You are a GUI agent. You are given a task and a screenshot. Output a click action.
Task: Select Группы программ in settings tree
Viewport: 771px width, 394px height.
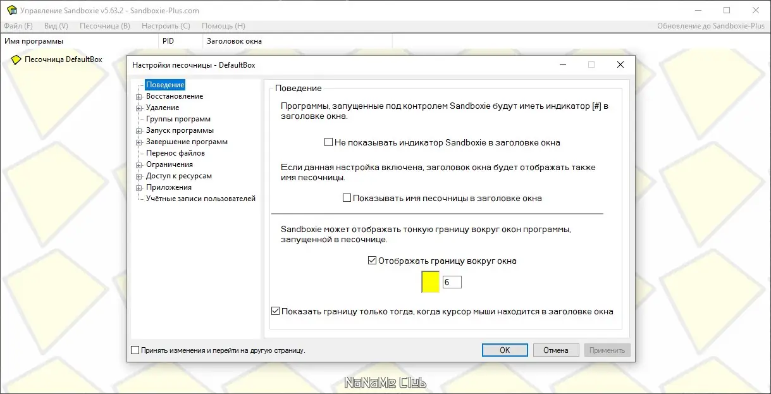[x=178, y=119]
